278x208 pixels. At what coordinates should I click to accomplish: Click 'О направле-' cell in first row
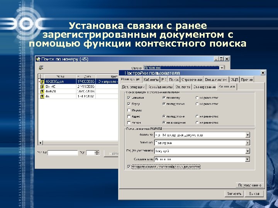(x=107, y=82)
